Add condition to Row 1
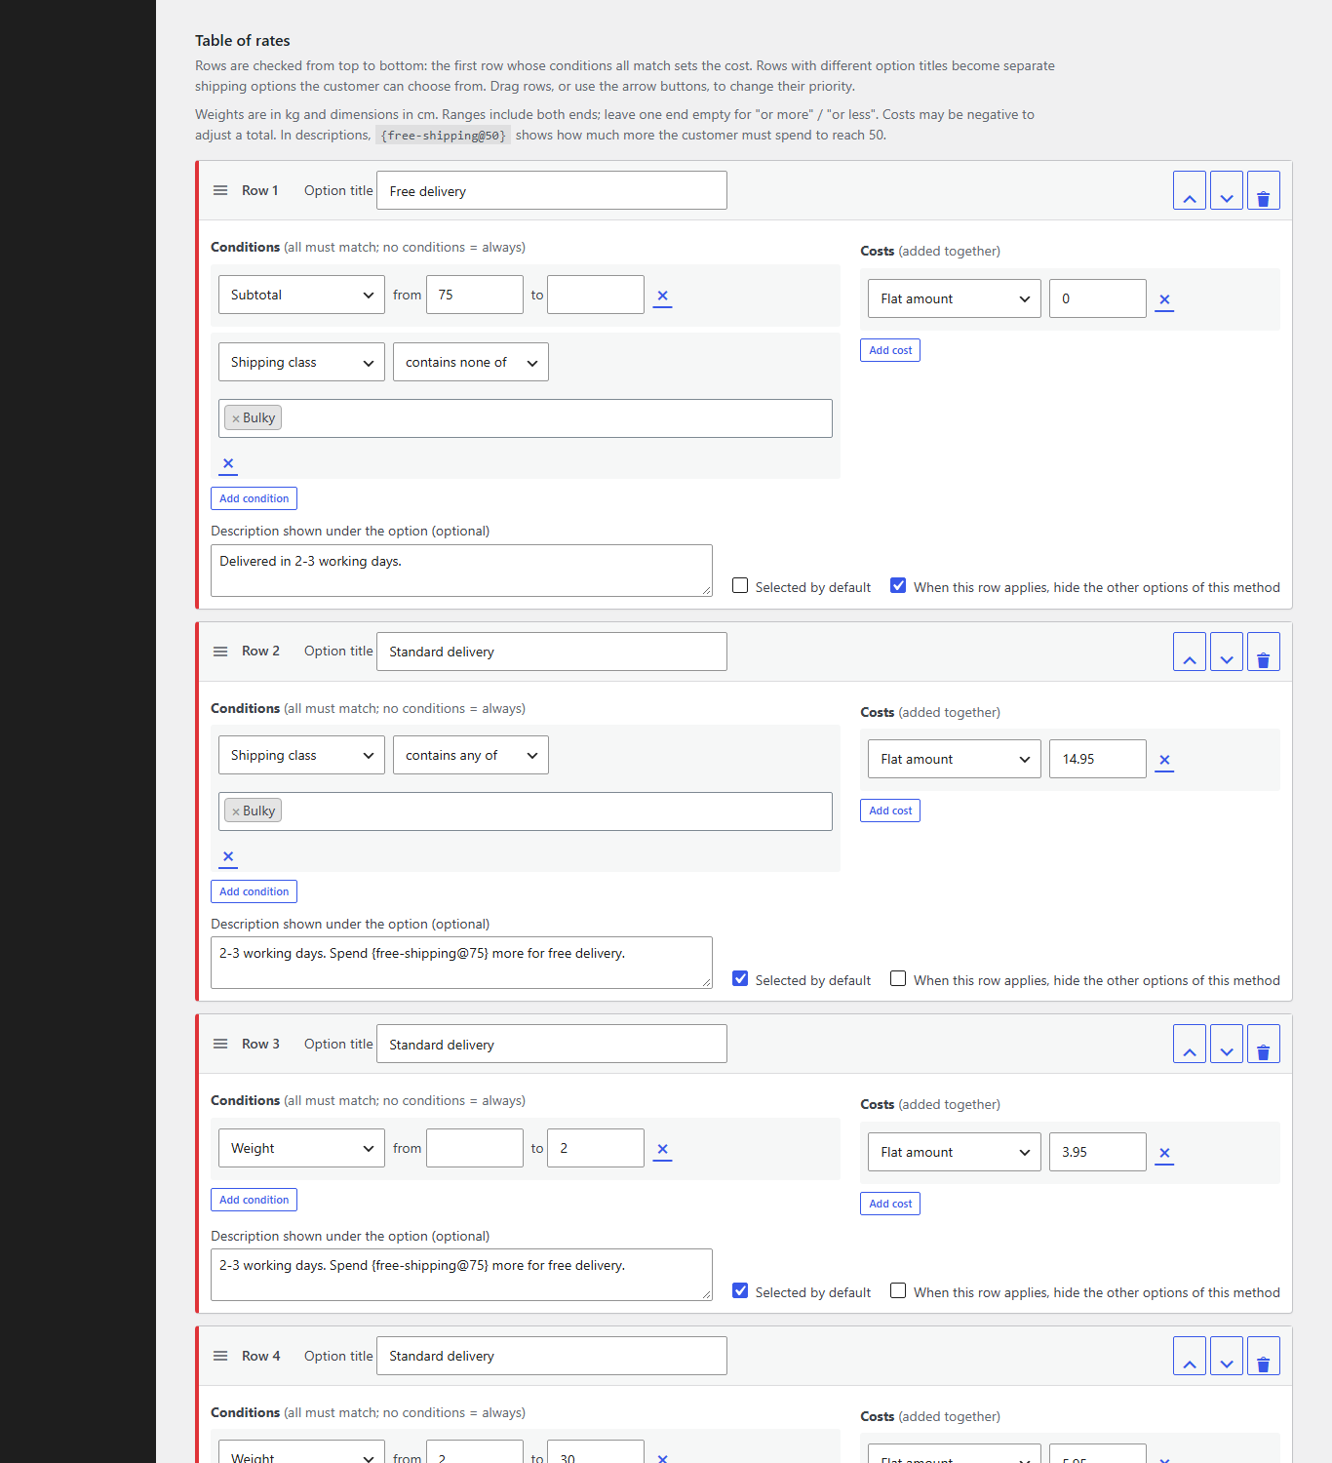1332x1463 pixels. click(254, 498)
